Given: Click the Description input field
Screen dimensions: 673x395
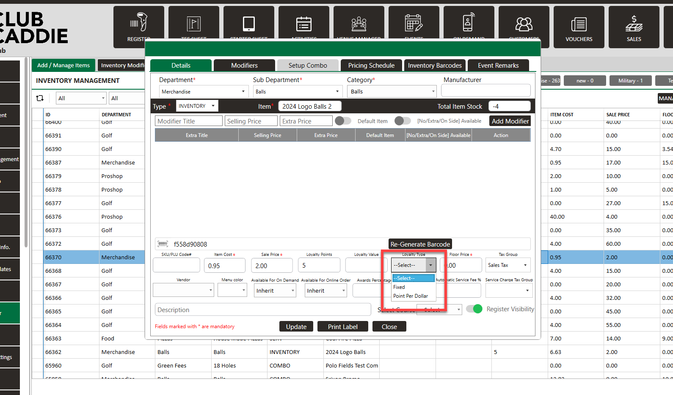Looking at the screenshot, I should click(263, 310).
